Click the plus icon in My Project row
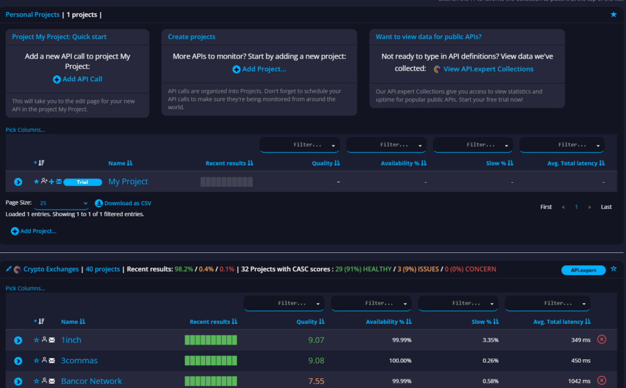The image size is (626, 388). tap(51, 181)
